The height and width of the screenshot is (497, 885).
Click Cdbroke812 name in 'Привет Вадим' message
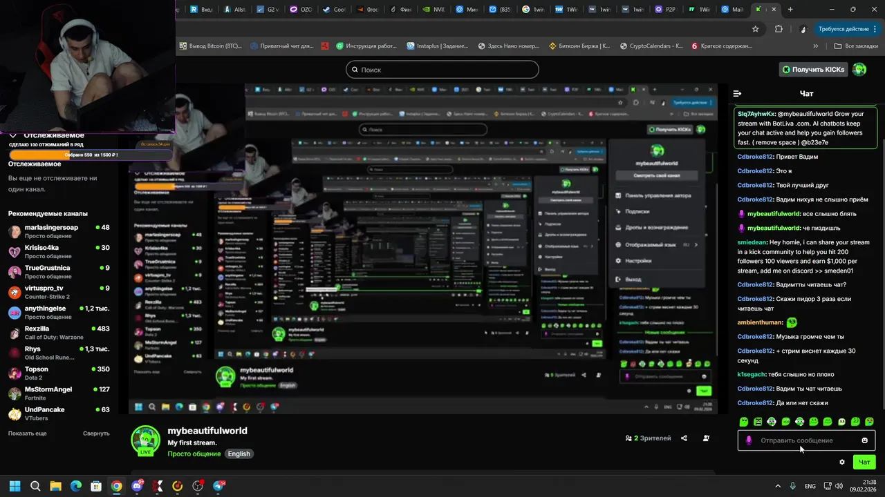(755, 157)
